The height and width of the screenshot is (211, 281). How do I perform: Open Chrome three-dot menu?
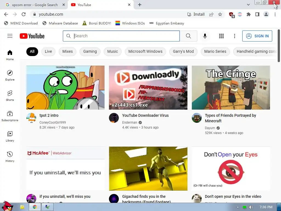pyautogui.click(x=275, y=14)
